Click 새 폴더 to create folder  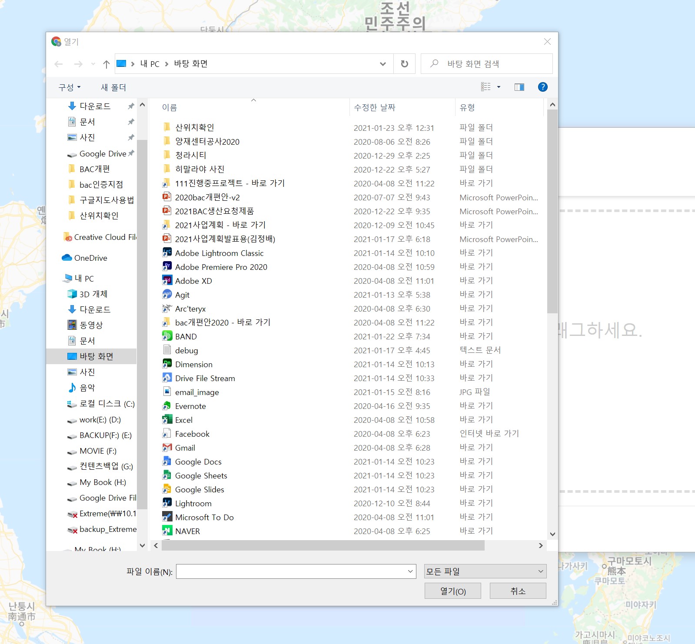[113, 87]
